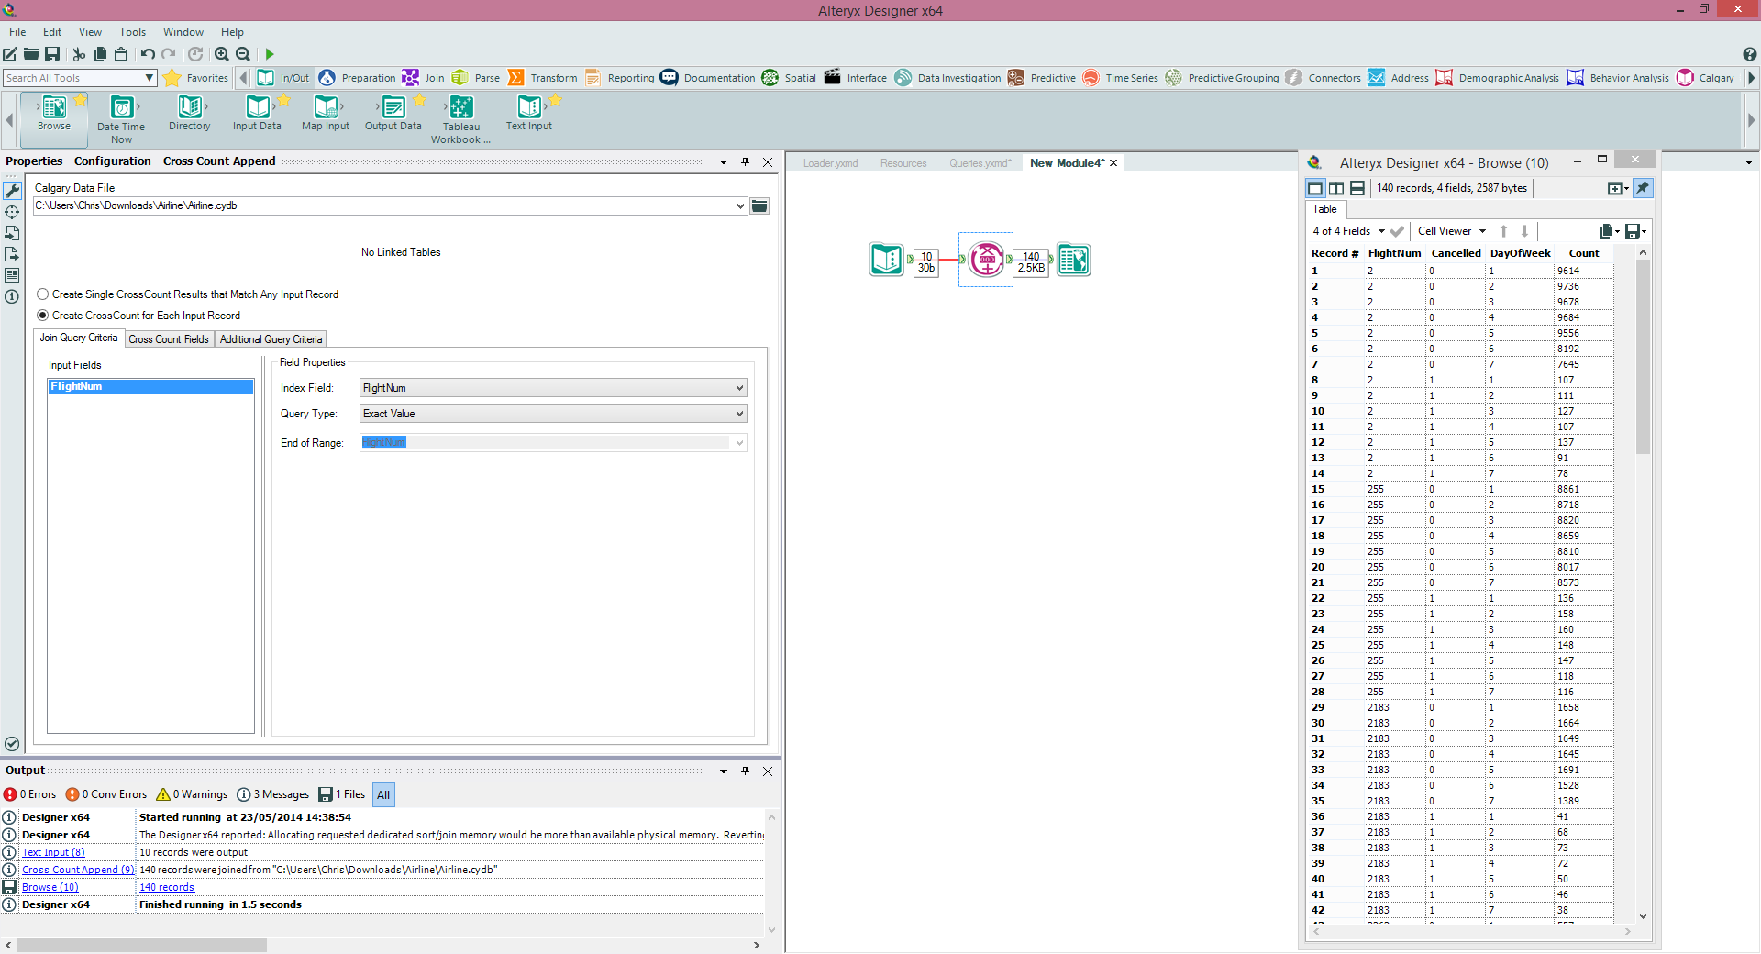Image resolution: width=1761 pixels, height=954 pixels.
Task: Select Create CrossCount for Each Input Record
Action: click(x=42, y=316)
